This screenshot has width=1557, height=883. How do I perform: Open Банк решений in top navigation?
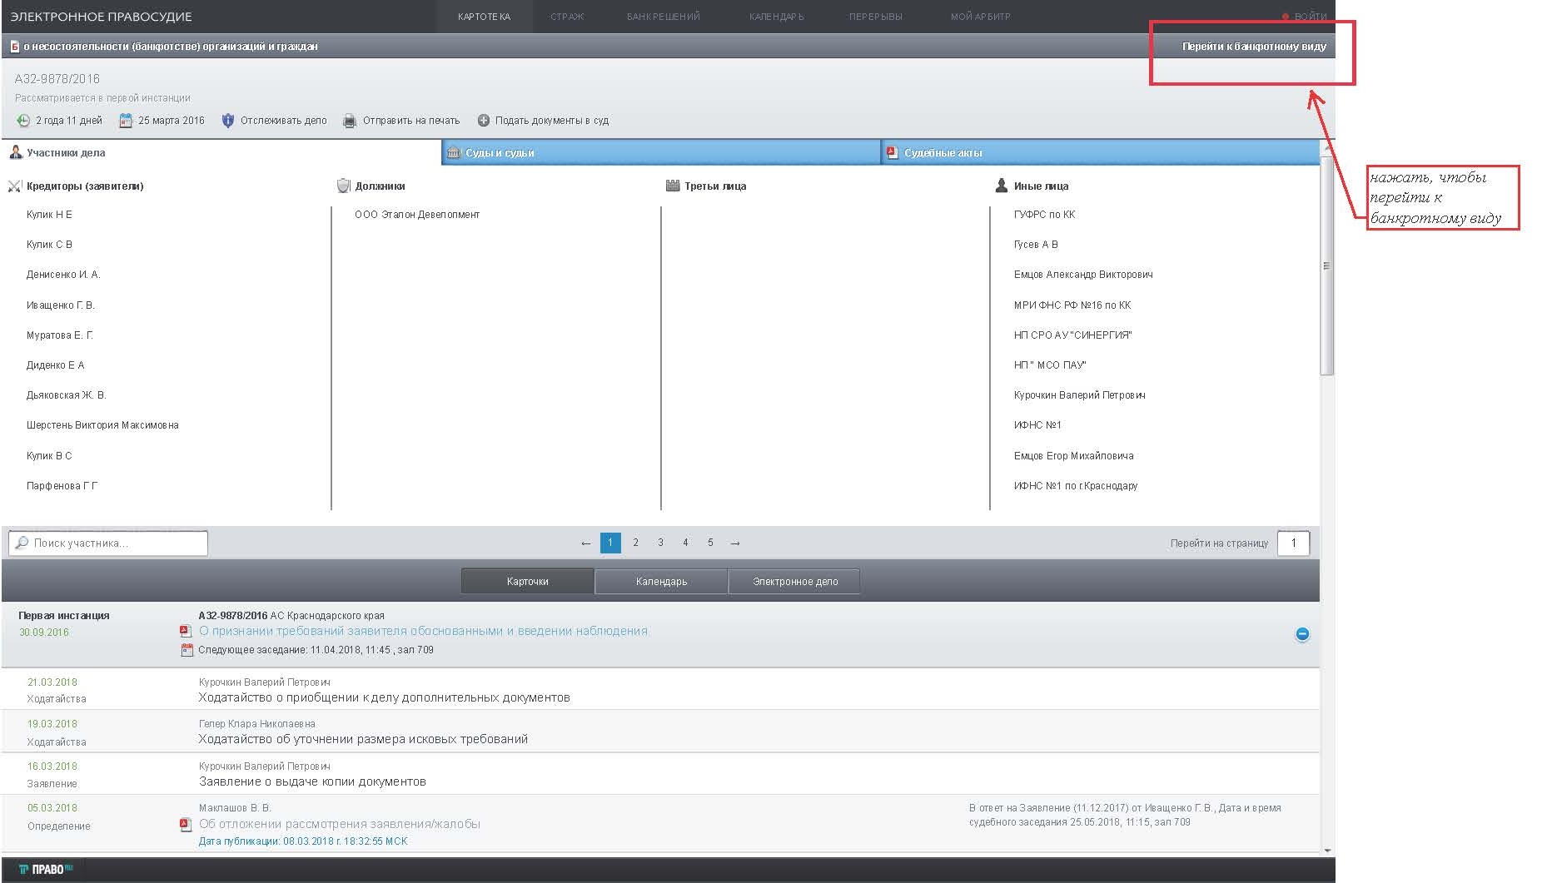(664, 17)
